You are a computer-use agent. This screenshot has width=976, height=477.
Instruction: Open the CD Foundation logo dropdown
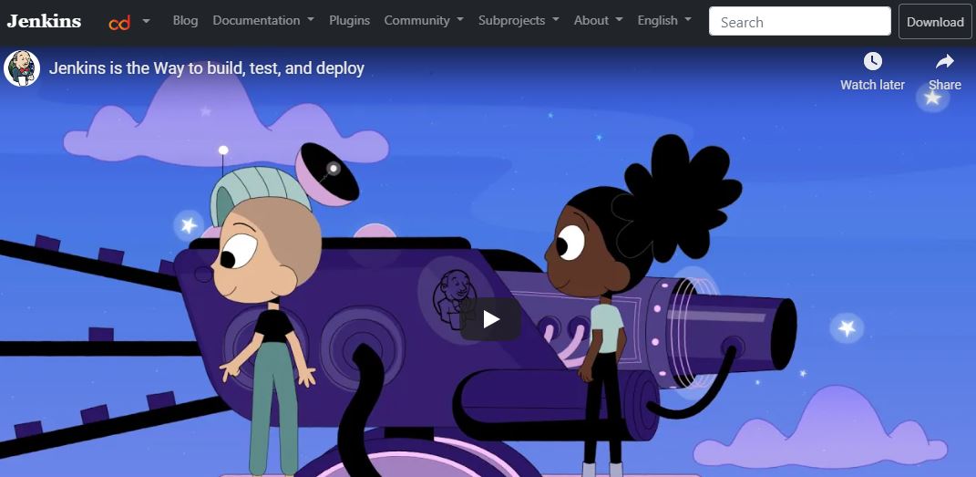click(x=118, y=23)
